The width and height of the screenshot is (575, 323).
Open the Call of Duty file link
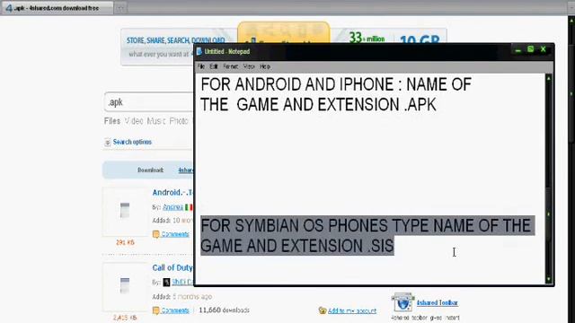click(x=172, y=267)
